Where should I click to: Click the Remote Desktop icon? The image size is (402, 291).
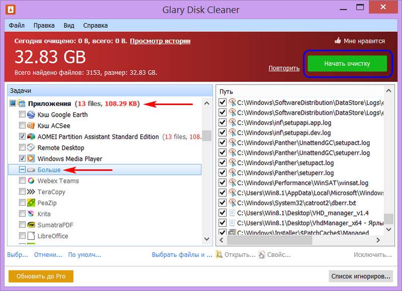click(31, 148)
